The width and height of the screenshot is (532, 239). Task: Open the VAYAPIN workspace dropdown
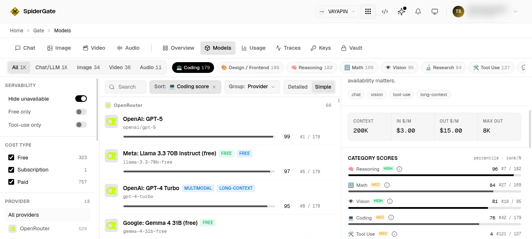pyautogui.click(x=337, y=12)
